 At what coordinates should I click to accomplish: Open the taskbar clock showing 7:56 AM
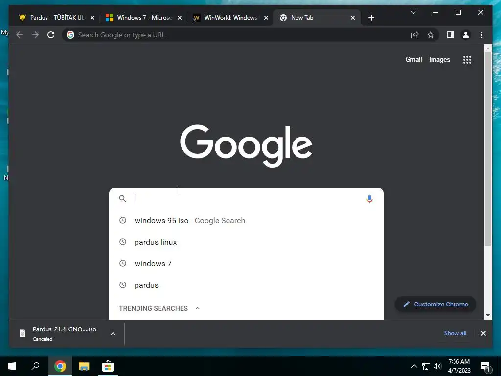(x=459, y=366)
